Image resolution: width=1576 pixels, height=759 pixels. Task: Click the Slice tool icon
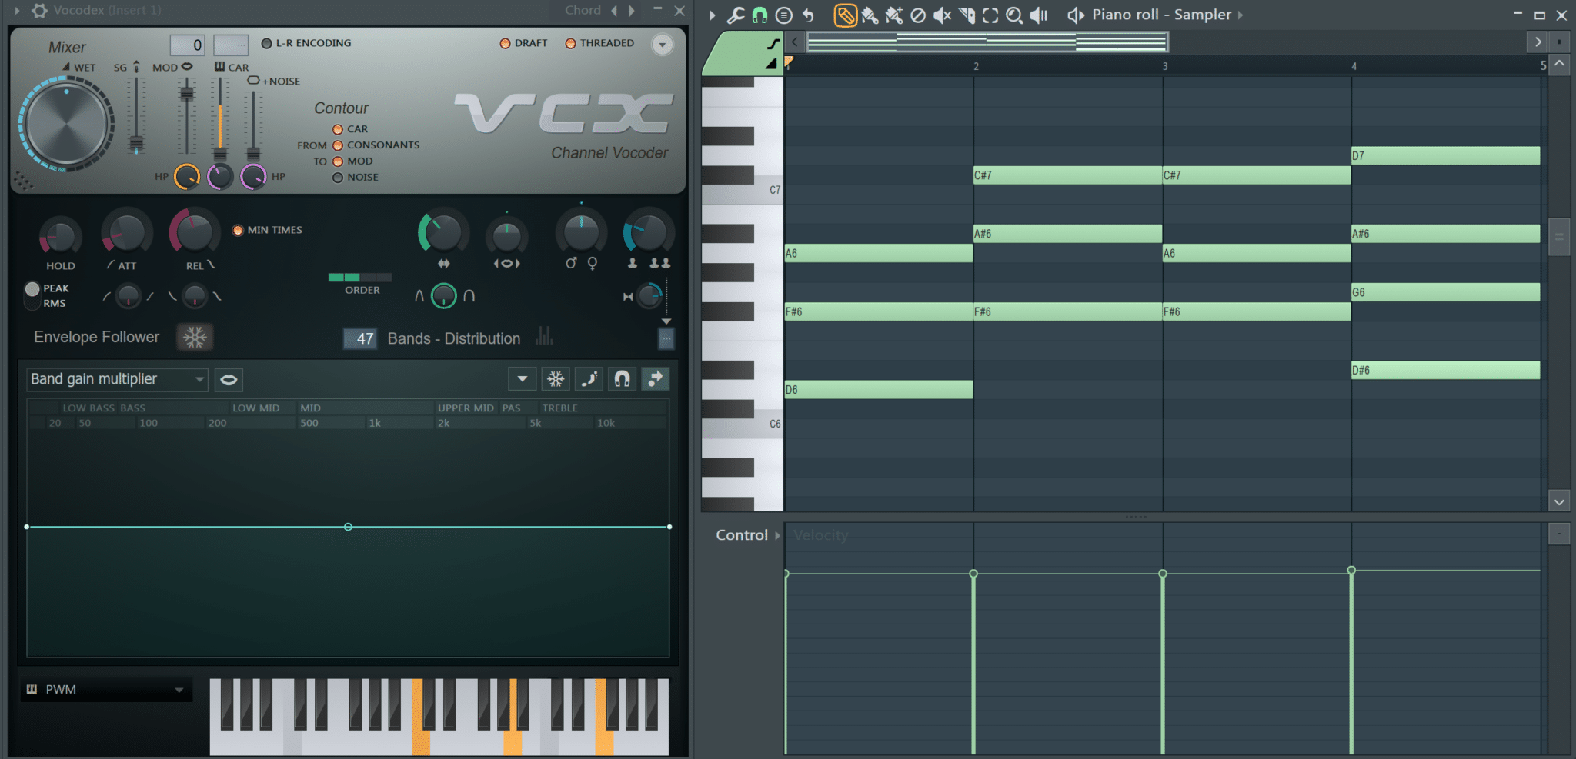click(x=967, y=15)
